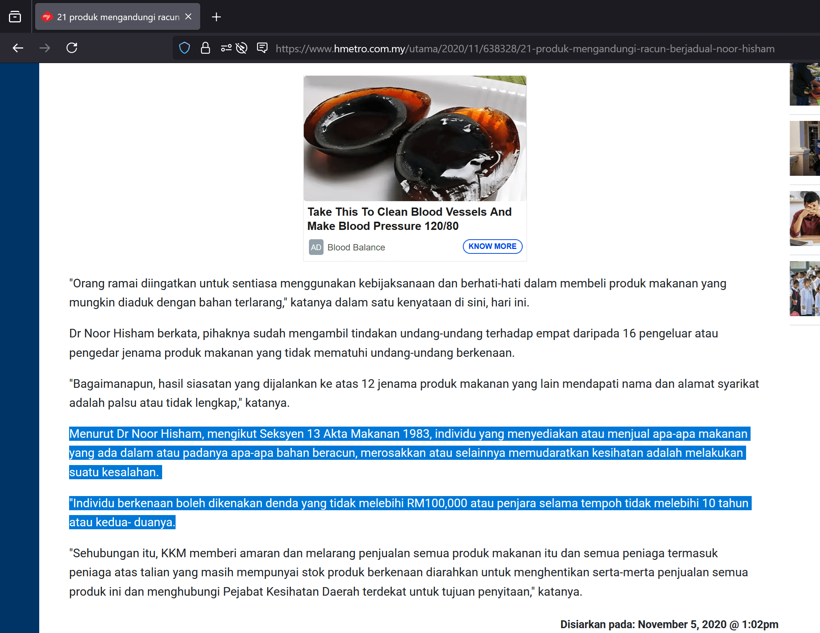Open 'Take This To Clean Blood Vessels' headline
This screenshot has height=633, width=820.
tap(409, 219)
